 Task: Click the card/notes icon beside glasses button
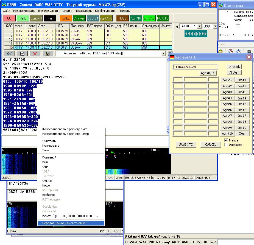22,54
